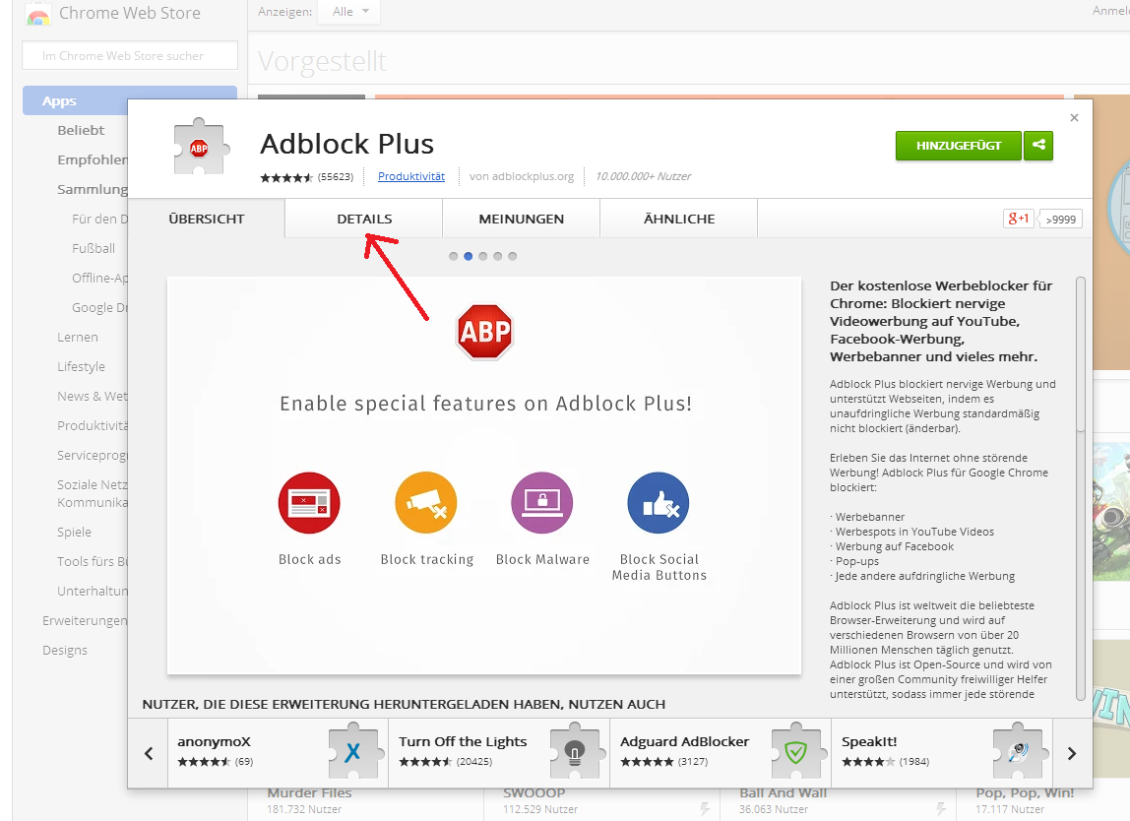The image size is (1130, 821).
Task: Click the star rating of Adblock Plus
Action: pyautogui.click(x=286, y=176)
